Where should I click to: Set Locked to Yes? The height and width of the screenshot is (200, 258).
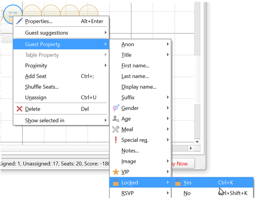click(x=187, y=183)
